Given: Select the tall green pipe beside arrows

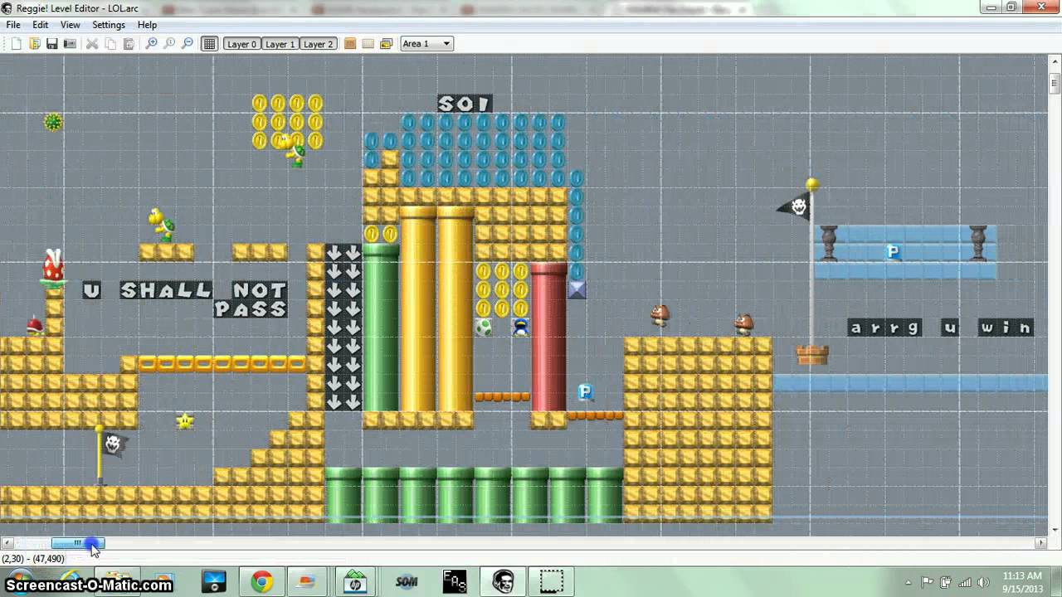Looking at the screenshot, I should tap(381, 328).
